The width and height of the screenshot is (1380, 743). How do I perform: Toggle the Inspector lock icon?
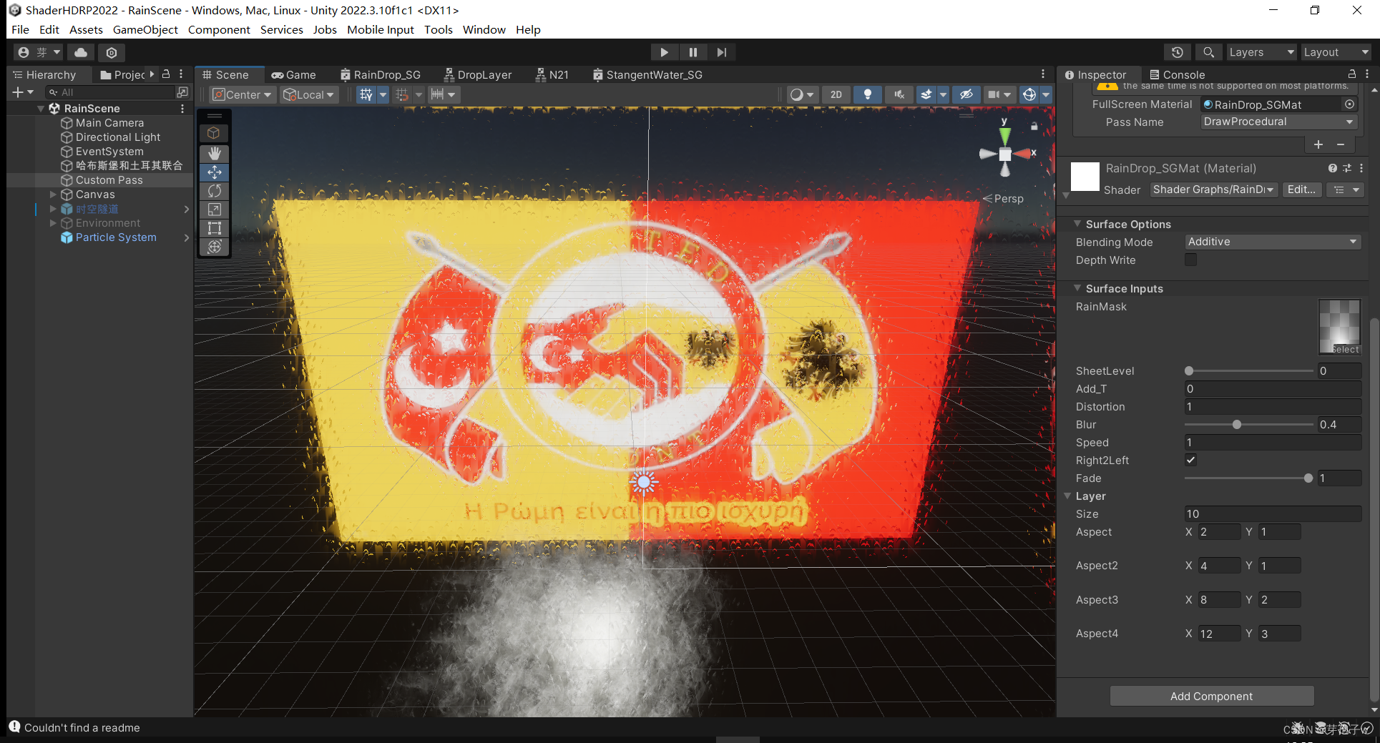tap(1352, 74)
